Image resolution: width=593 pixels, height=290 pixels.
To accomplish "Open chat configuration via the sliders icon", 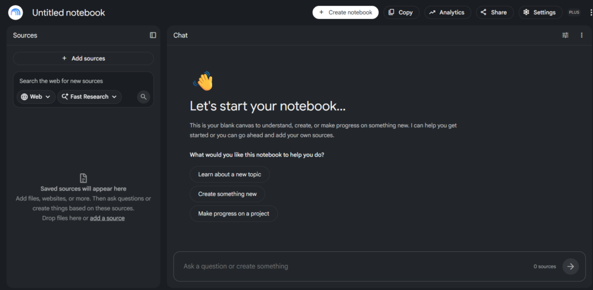I will [565, 35].
